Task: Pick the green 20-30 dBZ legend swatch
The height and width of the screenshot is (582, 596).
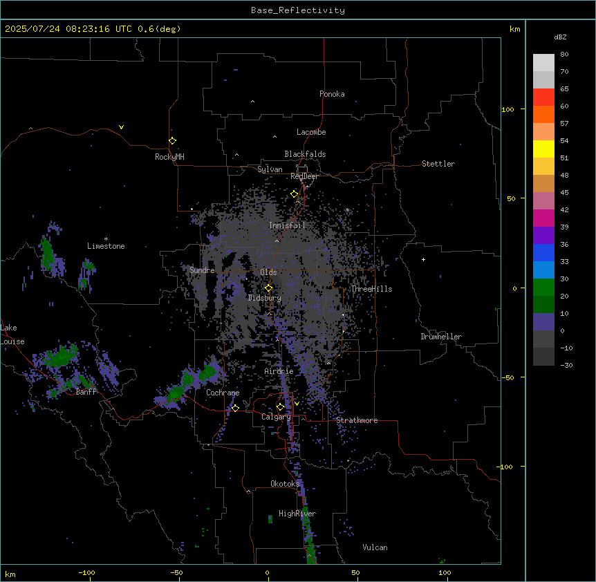Action: [x=543, y=288]
